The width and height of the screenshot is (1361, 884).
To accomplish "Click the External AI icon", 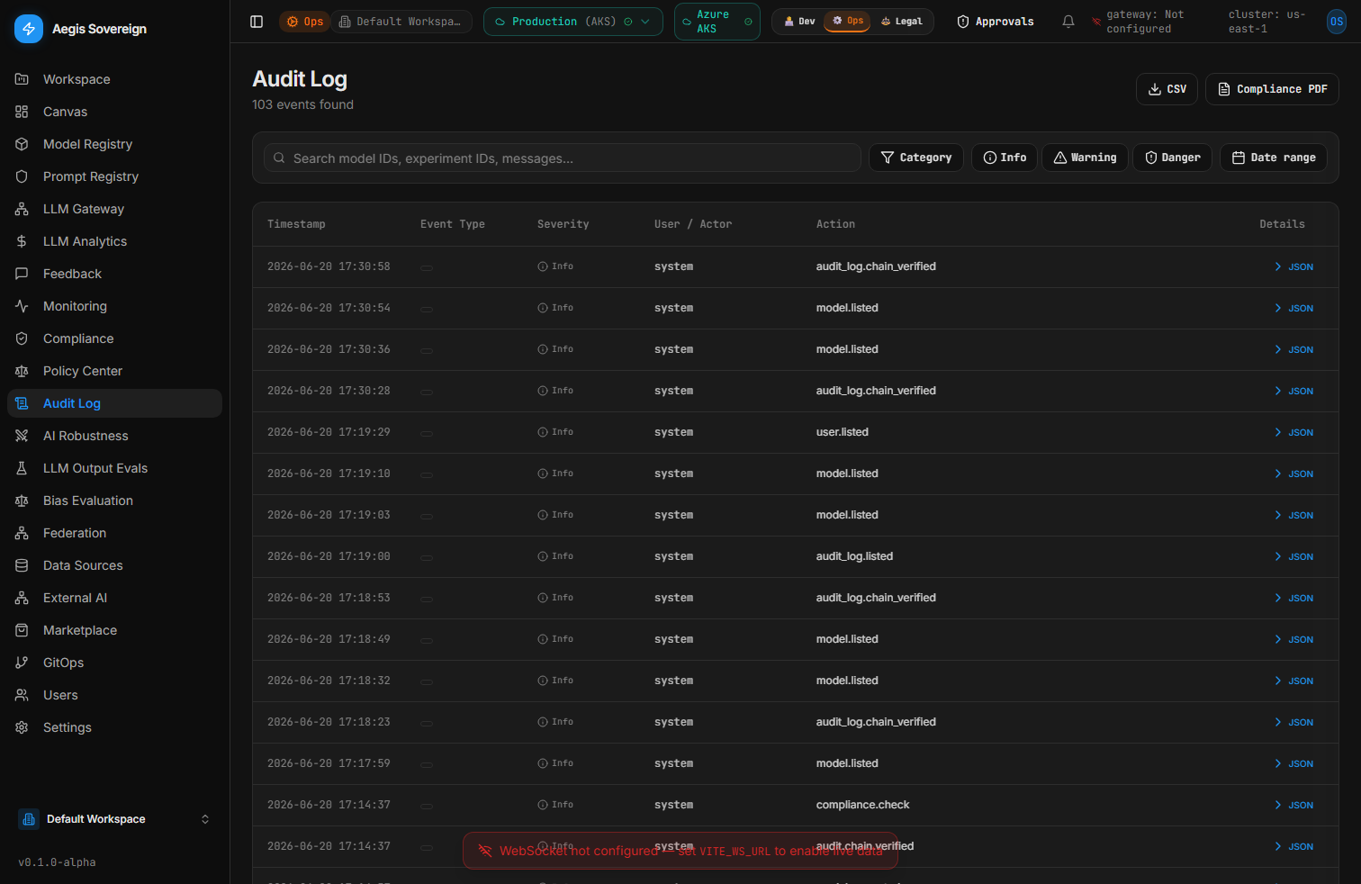I will click(x=22, y=598).
